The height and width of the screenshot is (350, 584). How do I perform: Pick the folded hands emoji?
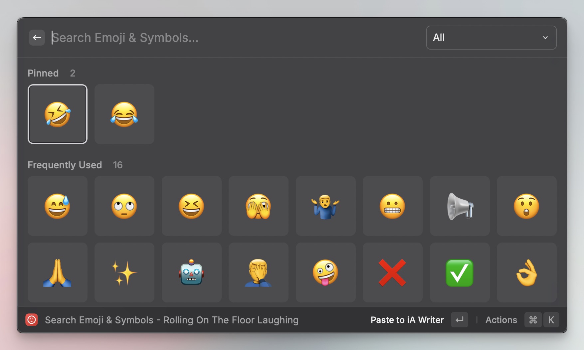[58, 272]
